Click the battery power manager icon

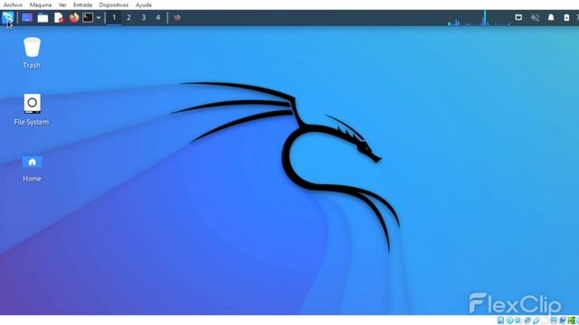(566, 17)
